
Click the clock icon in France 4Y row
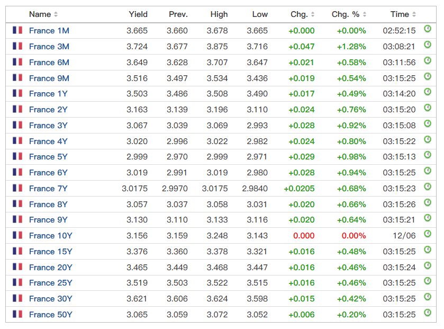pyautogui.click(x=428, y=139)
